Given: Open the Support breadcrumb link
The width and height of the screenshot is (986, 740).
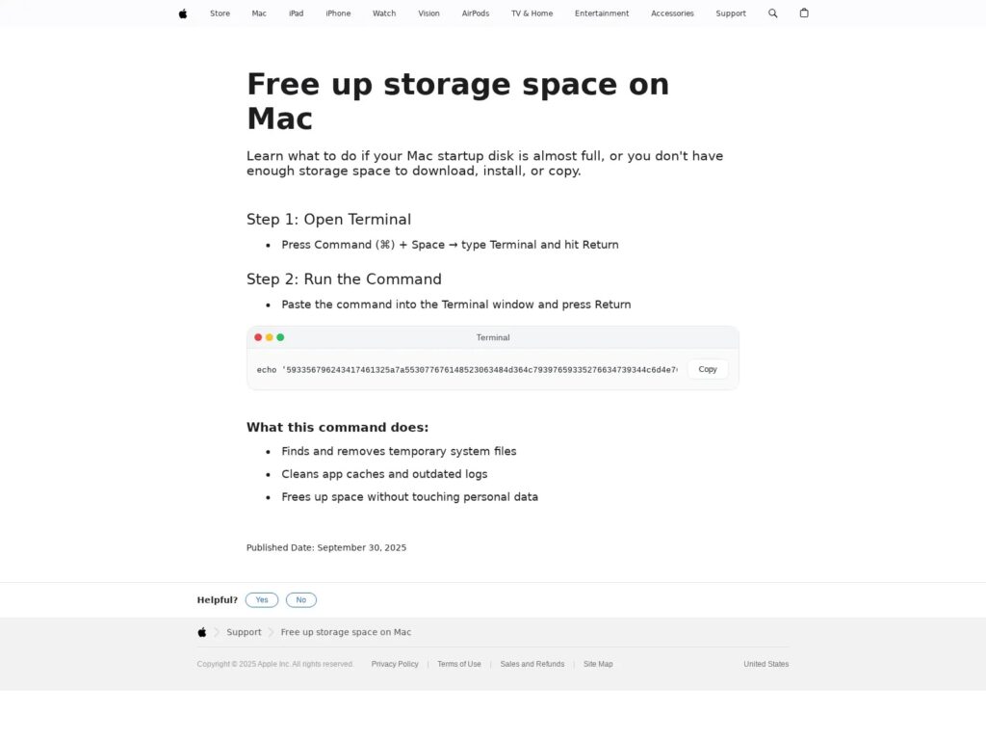Looking at the screenshot, I should pyautogui.click(x=244, y=632).
